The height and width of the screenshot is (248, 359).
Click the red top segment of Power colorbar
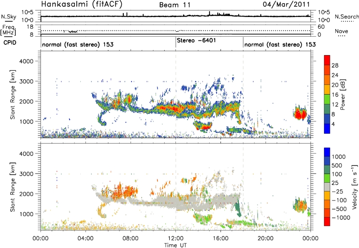click(327, 60)
